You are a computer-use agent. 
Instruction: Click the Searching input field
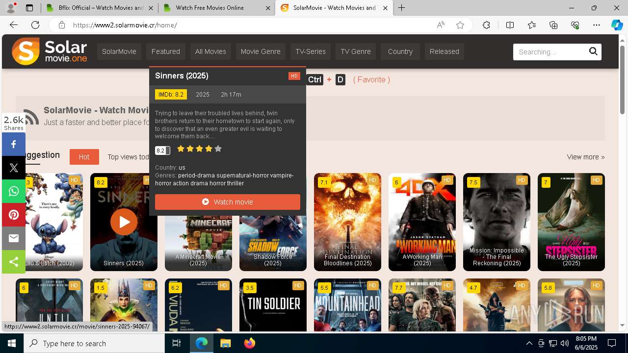(549, 51)
